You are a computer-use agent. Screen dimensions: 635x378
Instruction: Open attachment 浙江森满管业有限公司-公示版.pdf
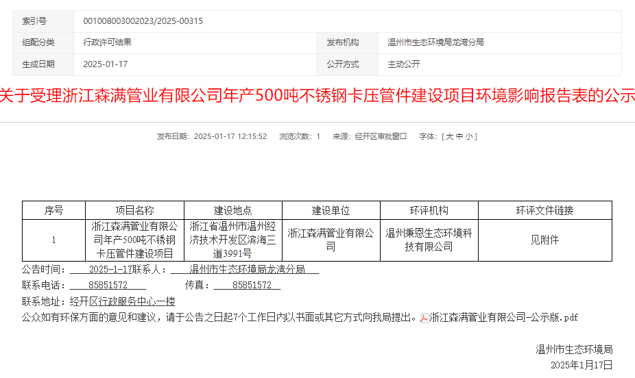click(x=504, y=318)
